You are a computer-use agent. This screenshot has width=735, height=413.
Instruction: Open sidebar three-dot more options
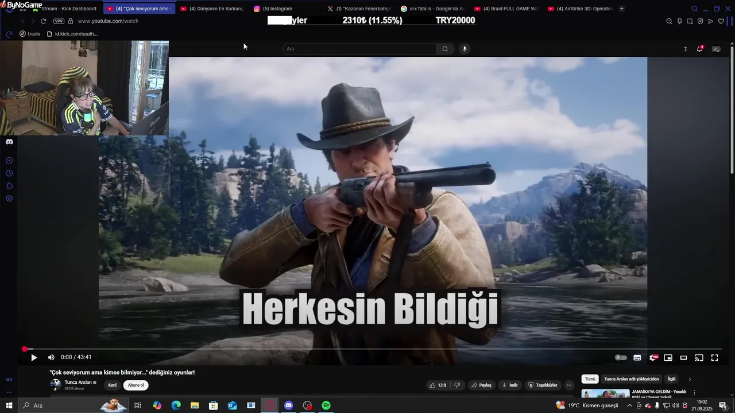coord(9,392)
